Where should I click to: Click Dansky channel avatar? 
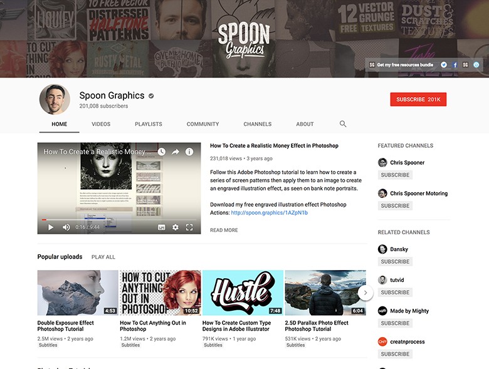tap(382, 249)
